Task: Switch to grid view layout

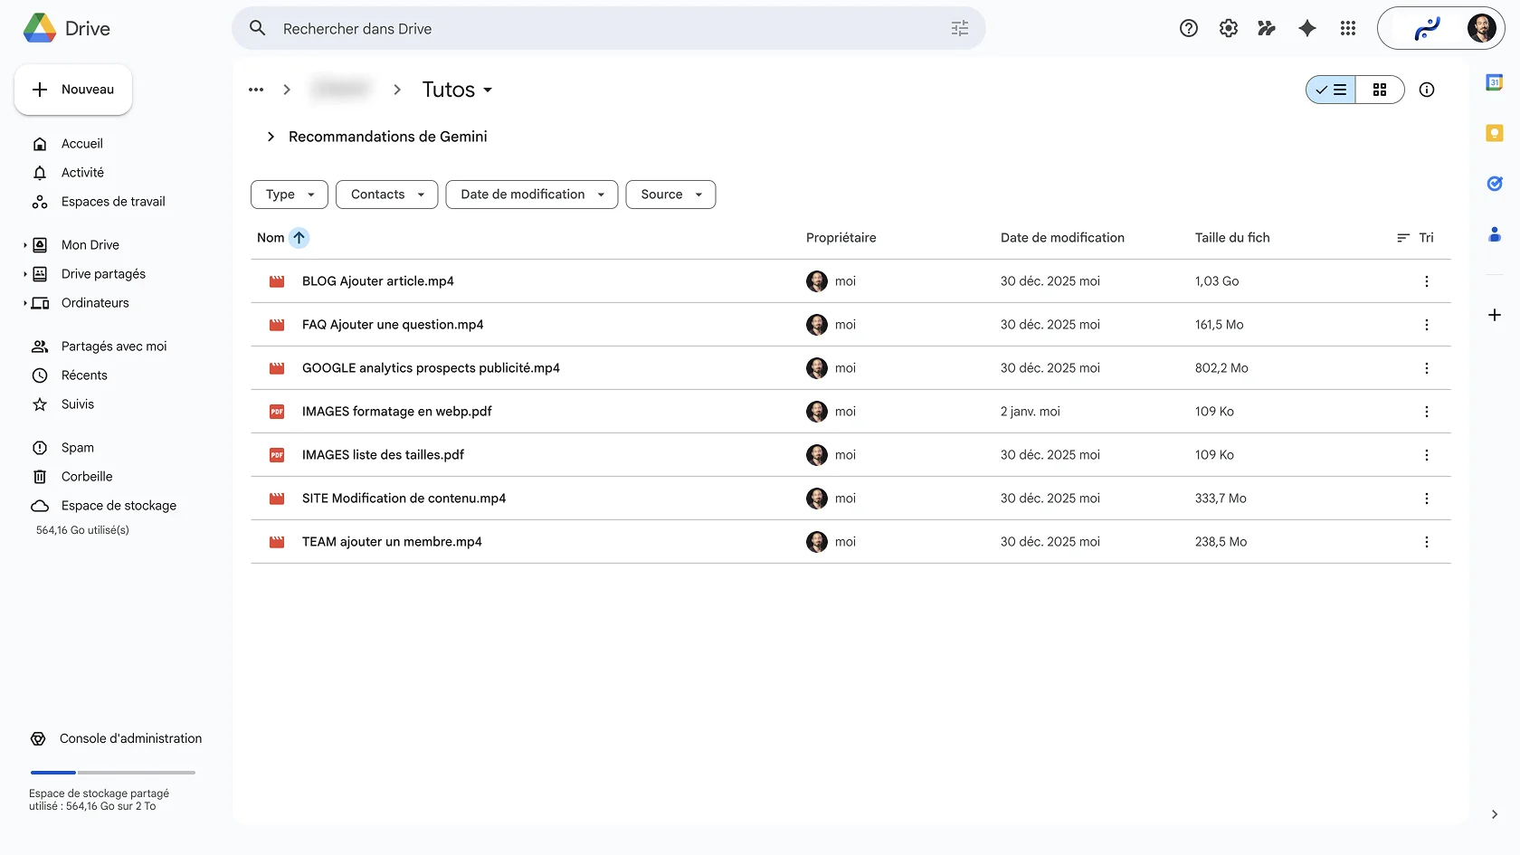Action: click(x=1380, y=90)
